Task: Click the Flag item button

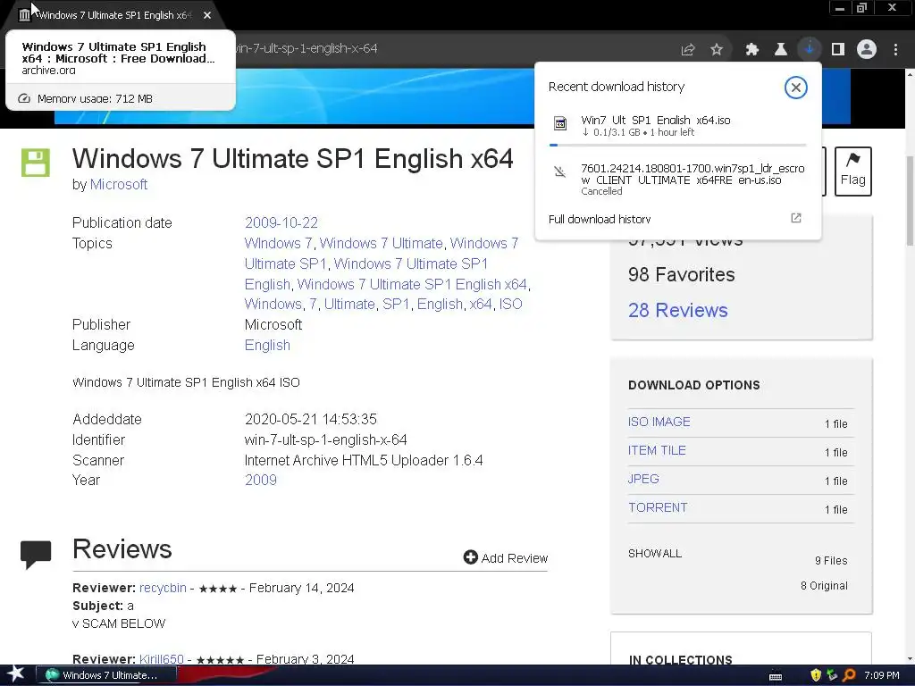Action: point(853,171)
